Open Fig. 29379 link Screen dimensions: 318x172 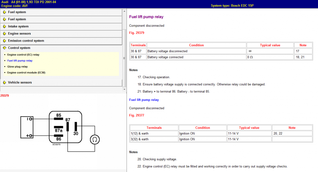pos(137,33)
